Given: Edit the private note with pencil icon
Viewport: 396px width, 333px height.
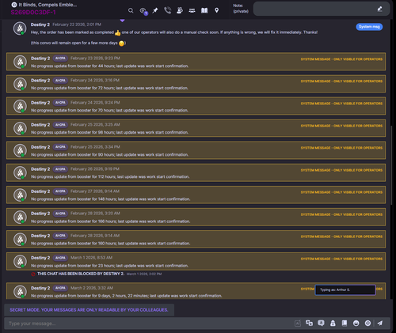Looking at the screenshot, I should (379, 9).
